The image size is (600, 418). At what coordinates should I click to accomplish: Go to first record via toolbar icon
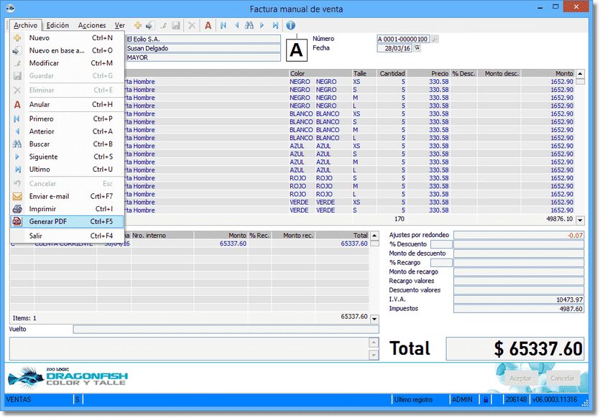pos(223,26)
